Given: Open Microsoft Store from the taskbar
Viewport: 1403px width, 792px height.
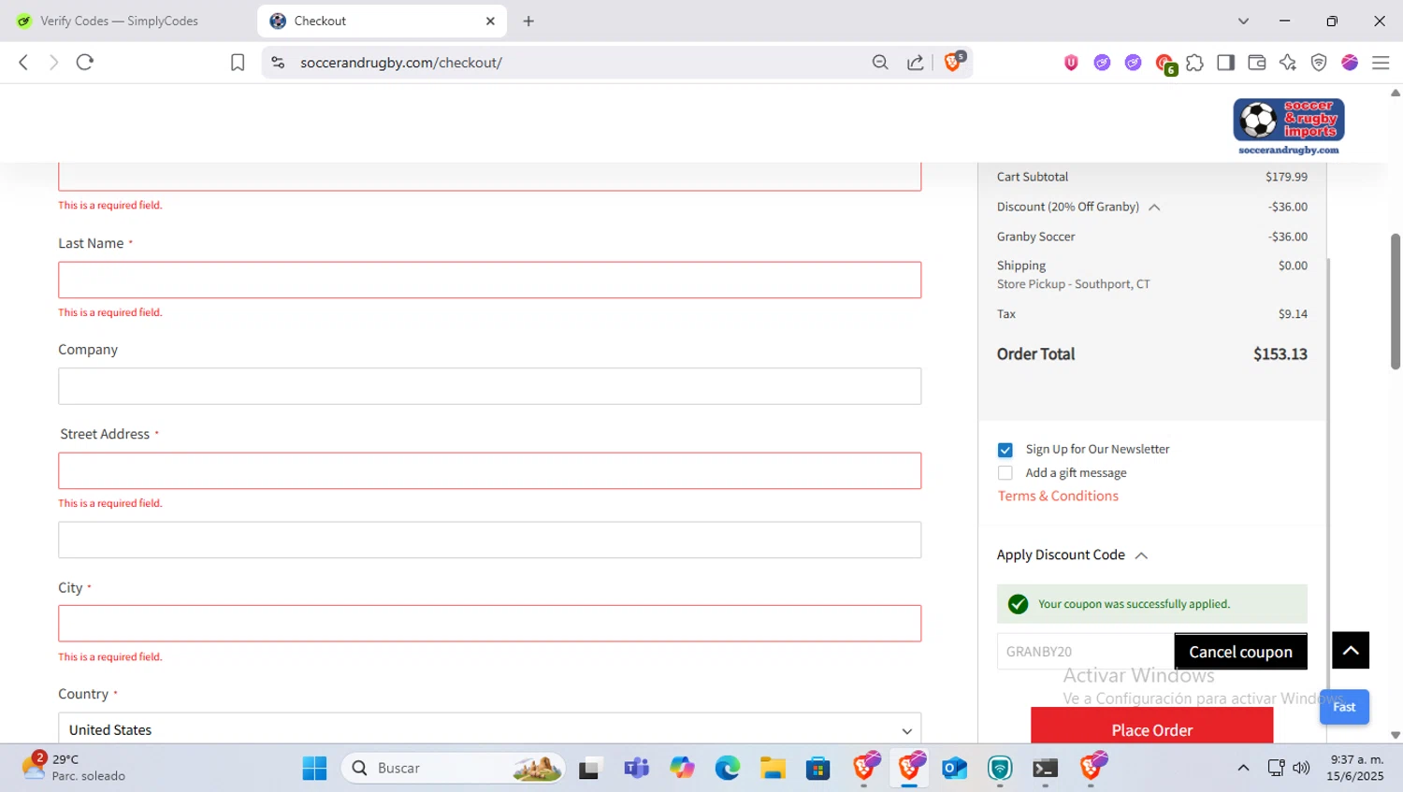Looking at the screenshot, I should pos(818,768).
